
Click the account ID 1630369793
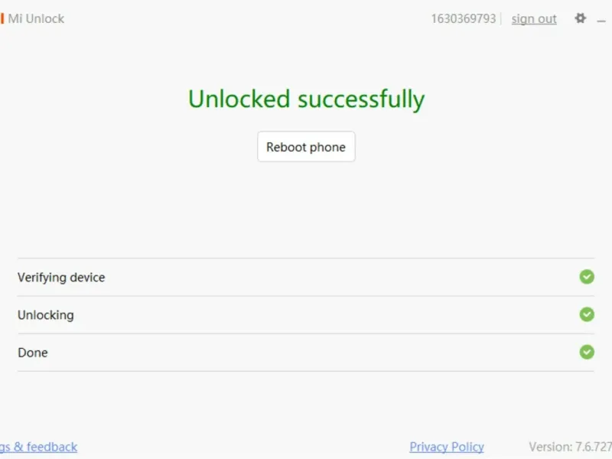[463, 19]
